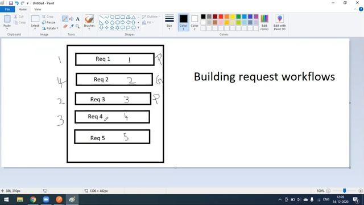This screenshot has height=205, width=364.
Task: Switch to the View tab
Action: coord(38,9)
